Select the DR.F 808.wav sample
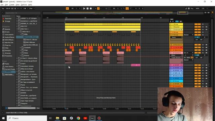This screenshot has width=215, height=121. click(x=29, y=42)
